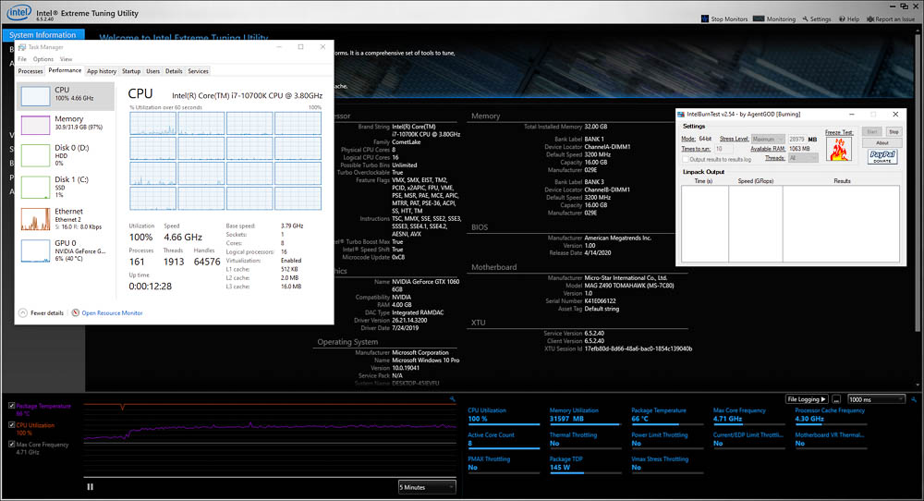
Task: Switch to Startup tab in Task Manager
Action: point(131,71)
